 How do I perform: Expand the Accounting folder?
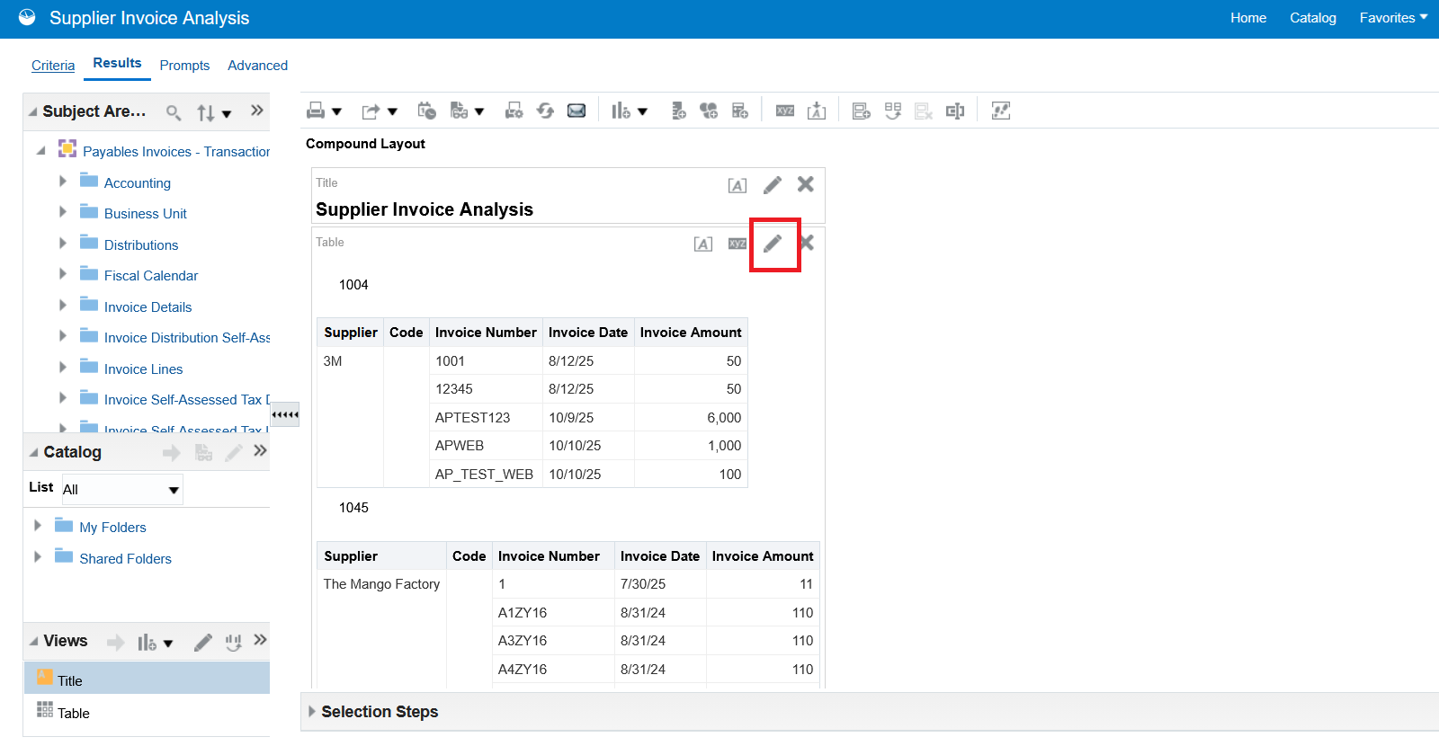63,182
